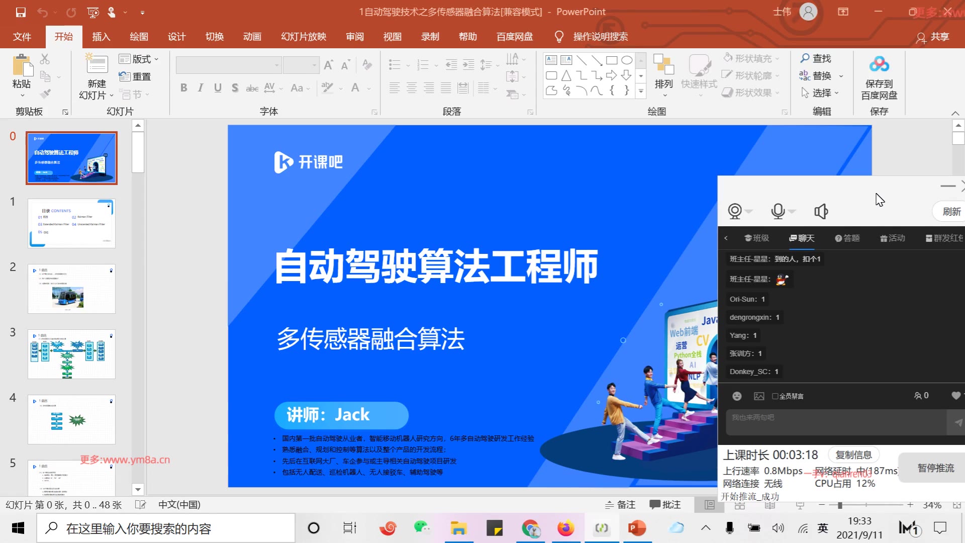This screenshot has width=965, height=543.
Task: Click the Paste clipboard icon
Action: pyautogui.click(x=22, y=66)
